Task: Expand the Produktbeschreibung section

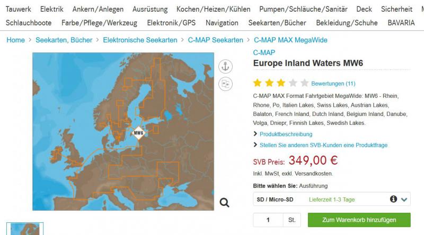Action: tap(286, 134)
